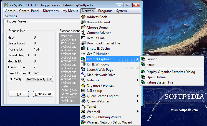
Task: Click the Choose Domain icon
Action: pyautogui.click(x=83, y=27)
